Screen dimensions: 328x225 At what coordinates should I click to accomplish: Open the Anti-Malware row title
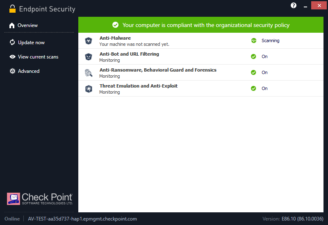click(x=115, y=38)
